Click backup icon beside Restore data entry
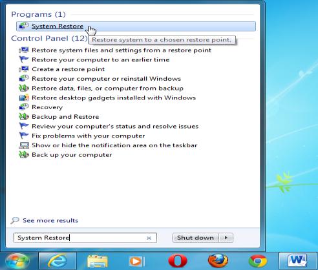This screenshot has width=318, height=270. [24, 88]
